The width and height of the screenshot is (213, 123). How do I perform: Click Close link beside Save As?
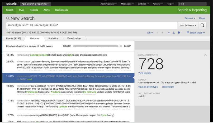click(x=202, y=18)
